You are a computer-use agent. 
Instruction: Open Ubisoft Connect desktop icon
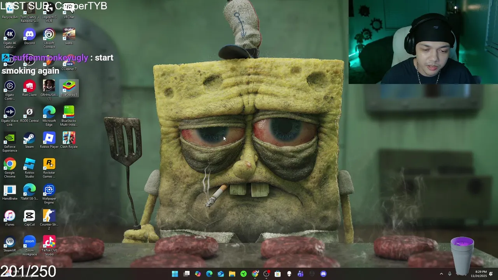(49, 39)
